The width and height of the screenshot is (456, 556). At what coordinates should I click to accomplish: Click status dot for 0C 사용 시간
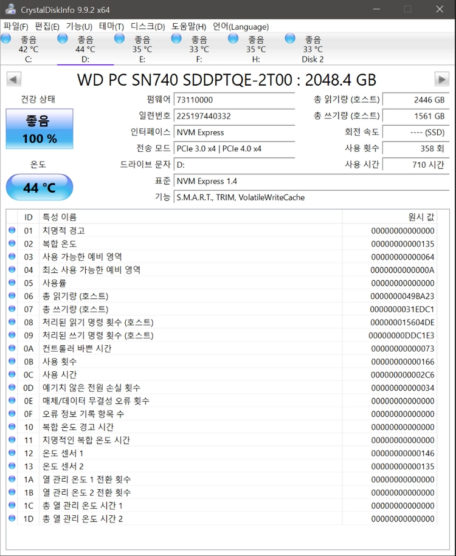pyautogui.click(x=12, y=374)
